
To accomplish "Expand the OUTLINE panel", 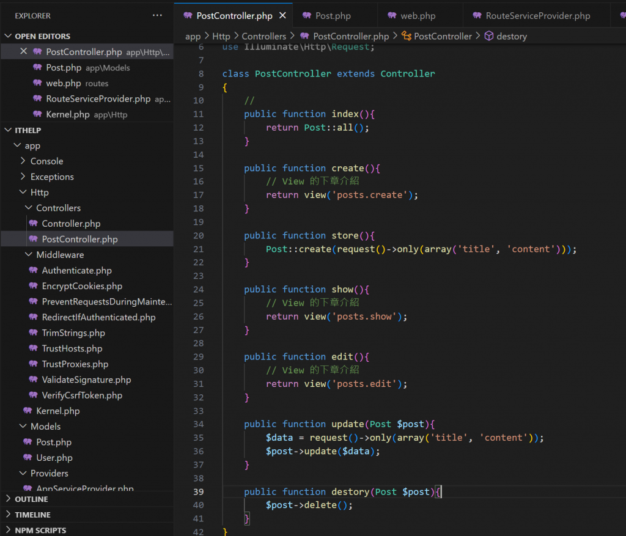I will [87, 499].
